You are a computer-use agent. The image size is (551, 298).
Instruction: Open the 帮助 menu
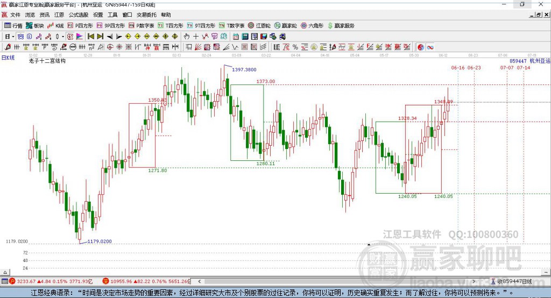tap(166, 15)
